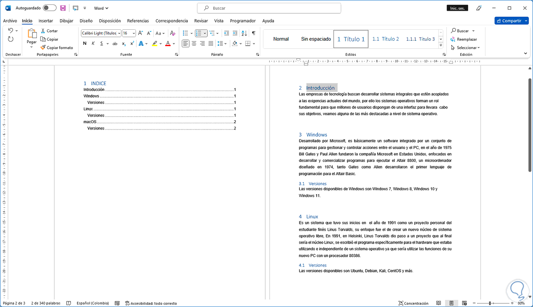Sort text alphabetically with the A-Z icon
This screenshot has height=307, width=533.
coord(244,33)
